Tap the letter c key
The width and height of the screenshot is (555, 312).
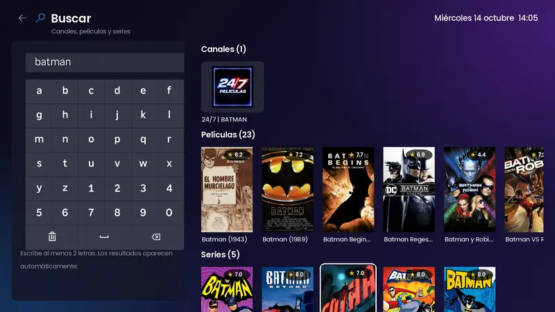(x=91, y=91)
